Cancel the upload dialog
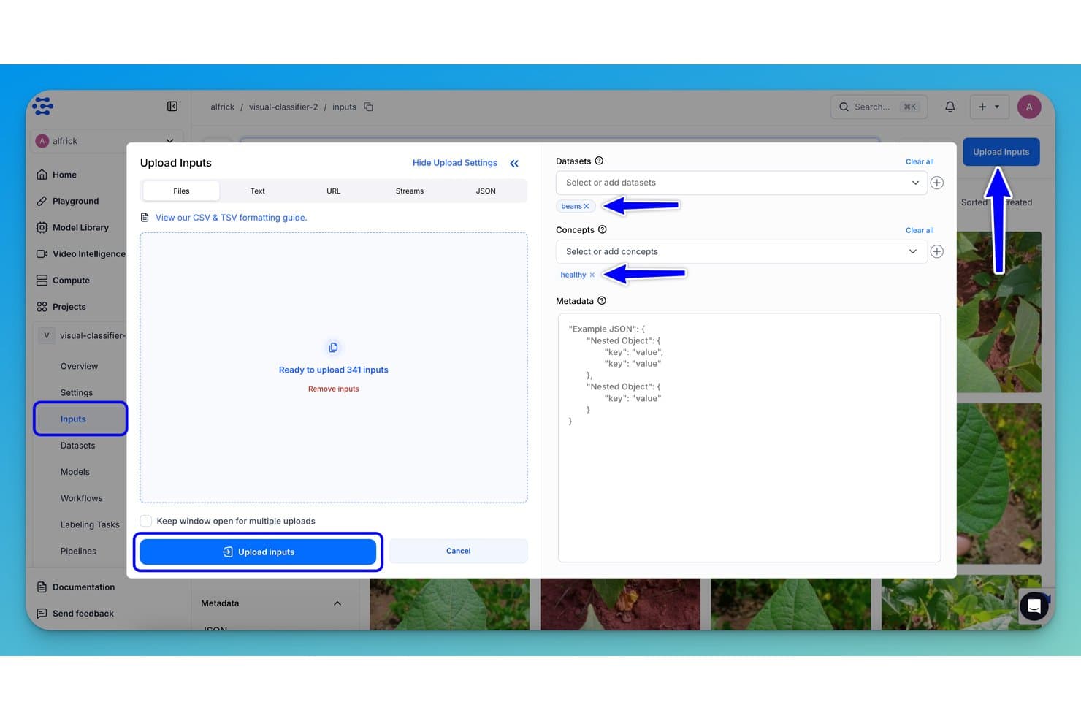 pos(458,551)
